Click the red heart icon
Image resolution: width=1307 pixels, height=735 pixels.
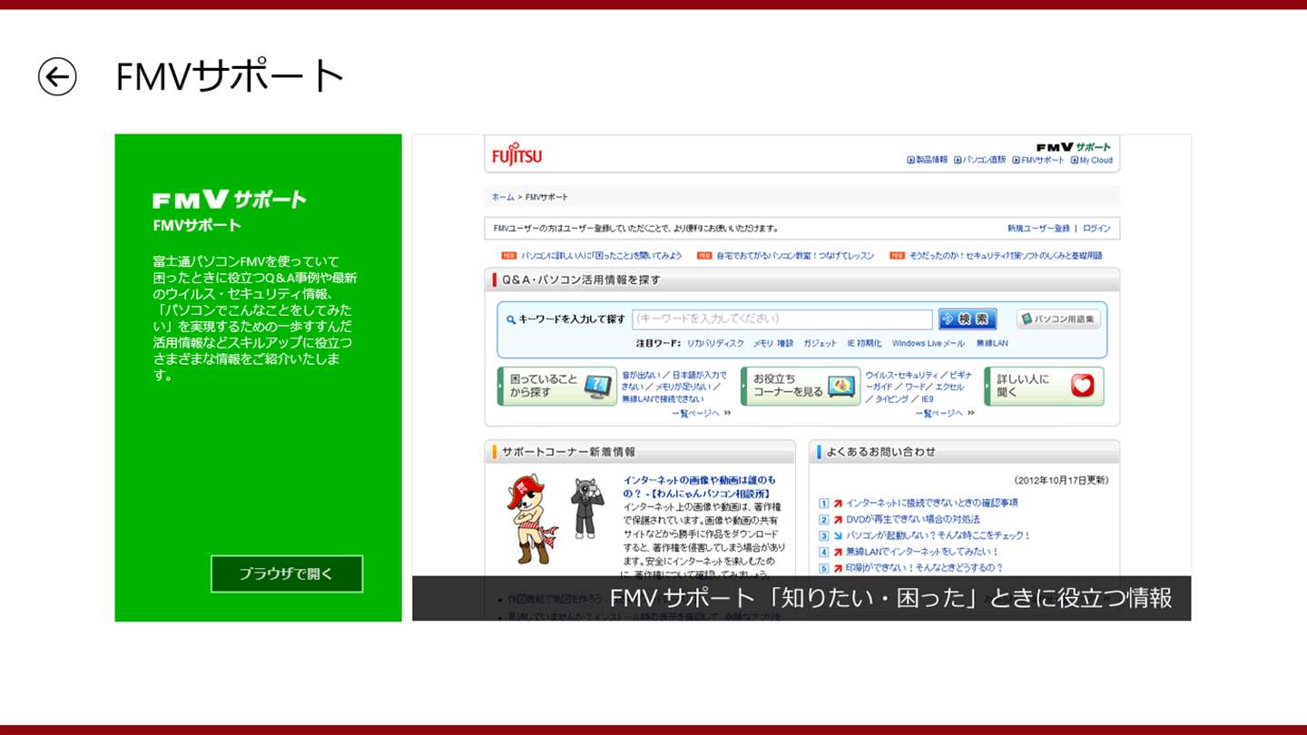coord(1083,387)
